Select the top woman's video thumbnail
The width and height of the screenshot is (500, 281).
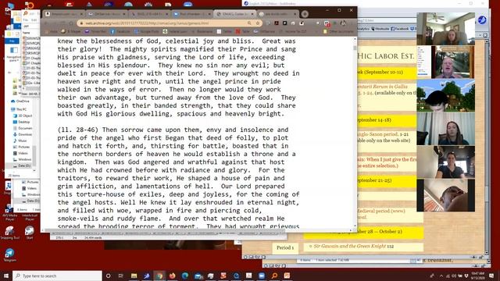(445, 29)
